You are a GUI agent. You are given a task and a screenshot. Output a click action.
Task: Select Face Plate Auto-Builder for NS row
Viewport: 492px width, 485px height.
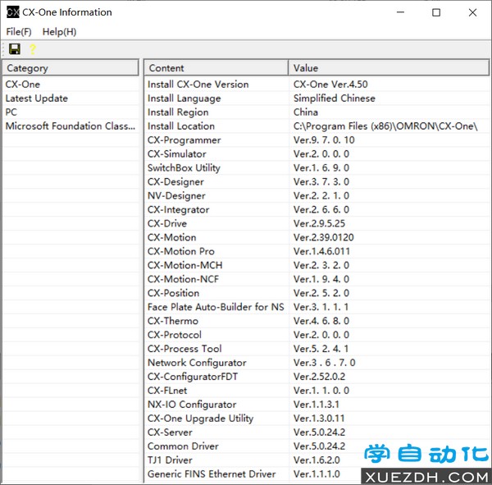(317, 307)
